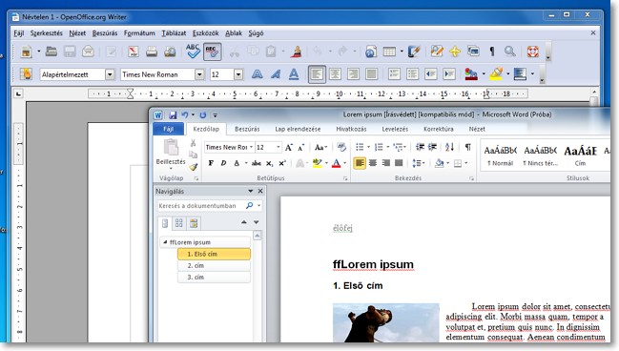Click the Navigator star icon in OpenOffice
This screenshot has height=351, width=619.
click(x=455, y=52)
